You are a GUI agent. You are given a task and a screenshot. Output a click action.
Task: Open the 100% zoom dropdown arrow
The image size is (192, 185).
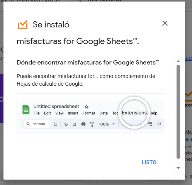(114, 124)
